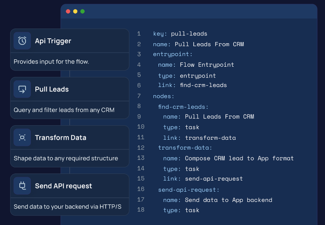
Task: Click the transform-data link value
Action: point(210,138)
